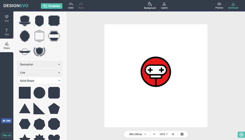
Task: Add the octagon shape
Action: 54,124
